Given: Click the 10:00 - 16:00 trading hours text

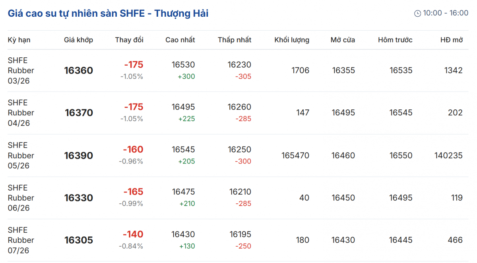Looking at the screenshot, I should (x=445, y=13).
